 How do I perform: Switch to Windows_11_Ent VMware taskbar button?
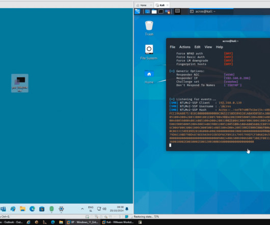tap(83, 222)
